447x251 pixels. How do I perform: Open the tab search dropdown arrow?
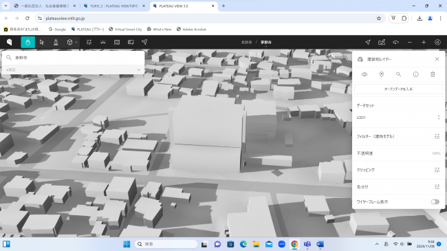6,6
